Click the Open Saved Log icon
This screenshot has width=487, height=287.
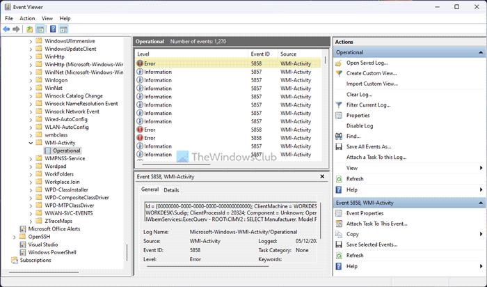(x=339, y=63)
